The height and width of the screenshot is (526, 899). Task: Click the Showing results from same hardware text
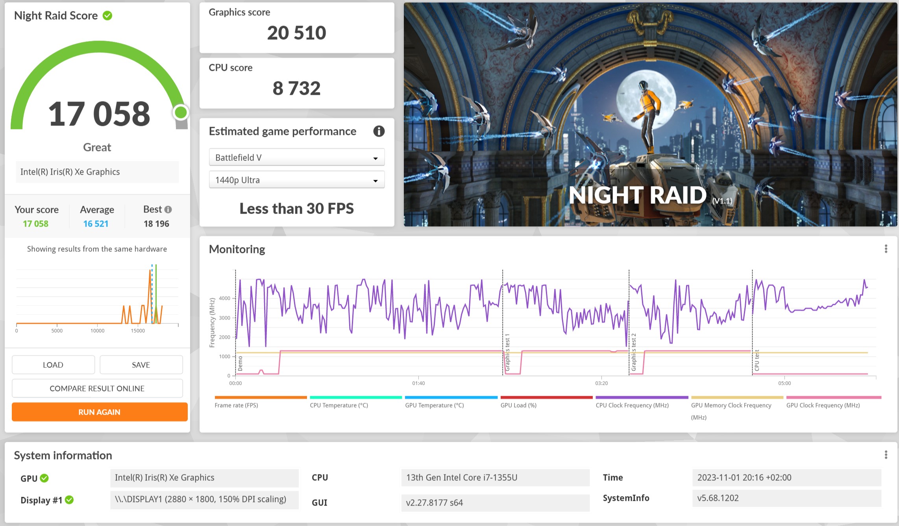point(97,249)
